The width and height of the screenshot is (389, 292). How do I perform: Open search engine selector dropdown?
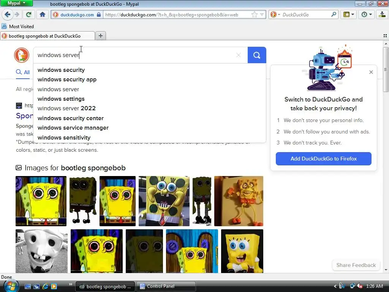[275, 15]
